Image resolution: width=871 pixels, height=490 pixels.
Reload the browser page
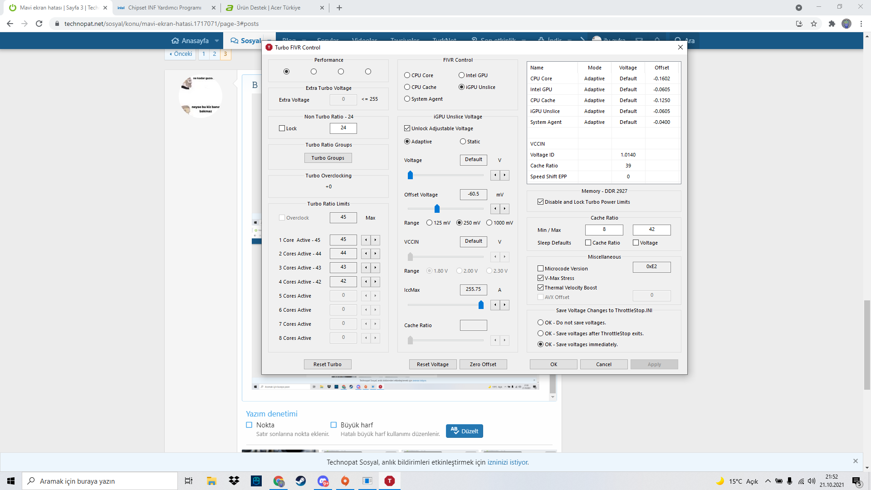[39, 24]
